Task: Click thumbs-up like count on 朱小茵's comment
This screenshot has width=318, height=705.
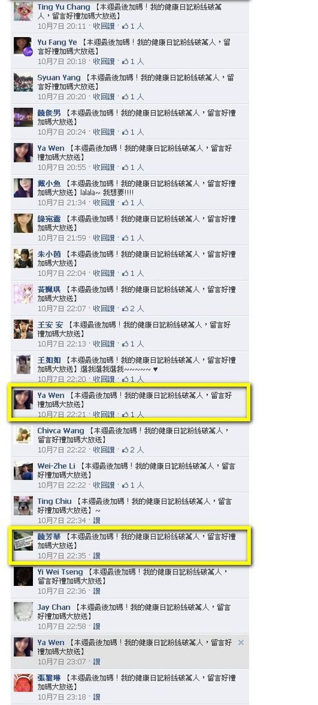Action: tap(133, 273)
